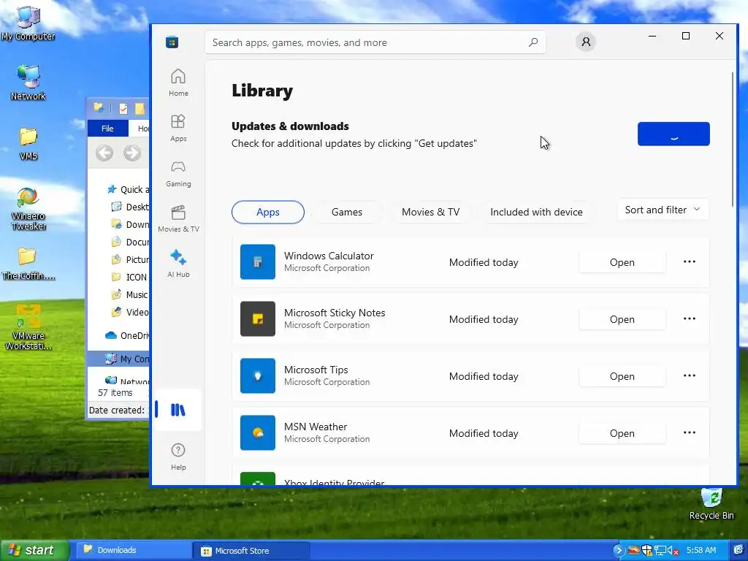Open Movies & TV in Store sidebar
Viewport: 748px width, 561px height.
(178, 218)
